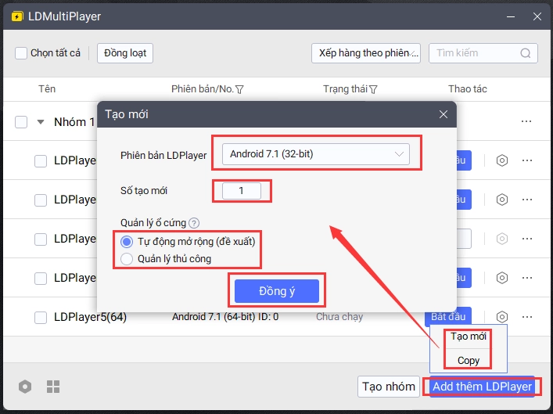The height and width of the screenshot is (414, 553).
Task: Open the more options ellipsis for Nhóm 1
Action: coord(526,121)
